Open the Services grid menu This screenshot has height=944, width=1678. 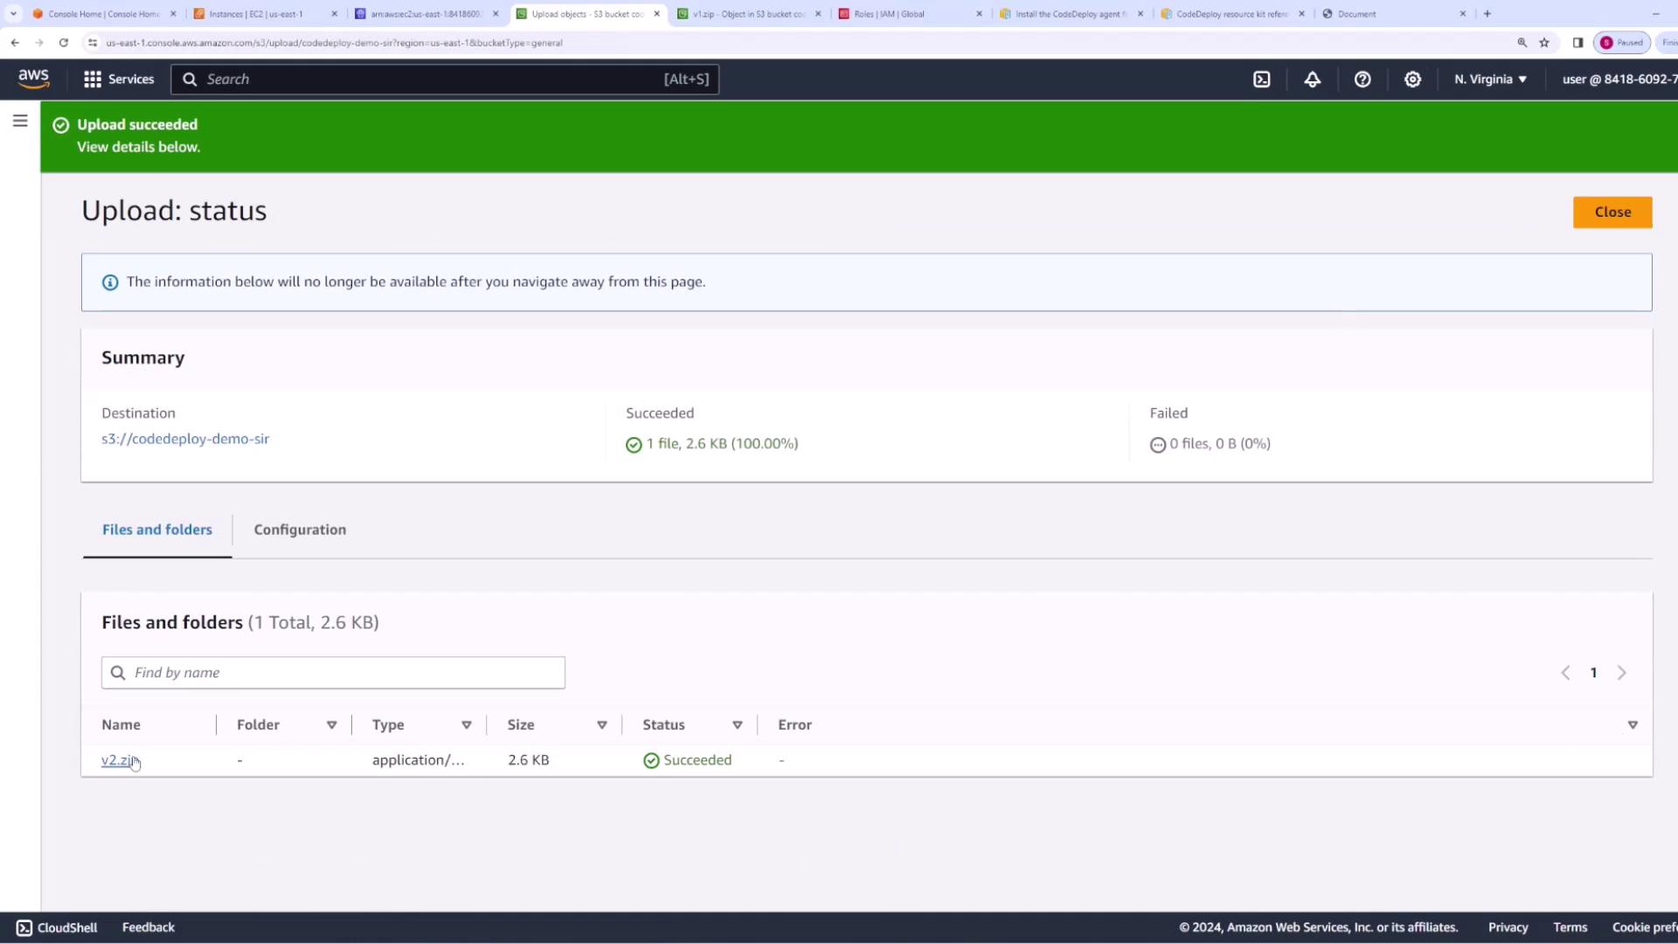[119, 80]
